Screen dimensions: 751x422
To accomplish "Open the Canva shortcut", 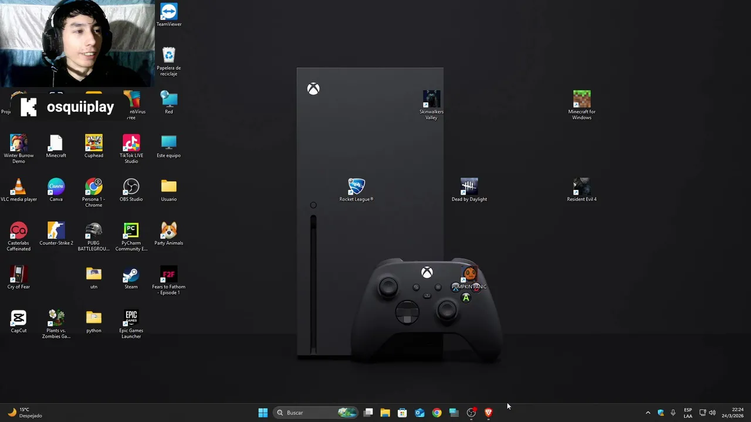I will tap(56, 190).
